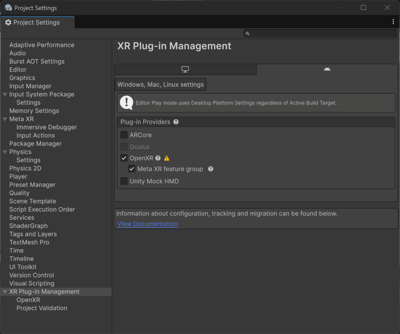Screen dimensions: 400x334
Task: Open the Graphics settings page
Action: pos(22,78)
